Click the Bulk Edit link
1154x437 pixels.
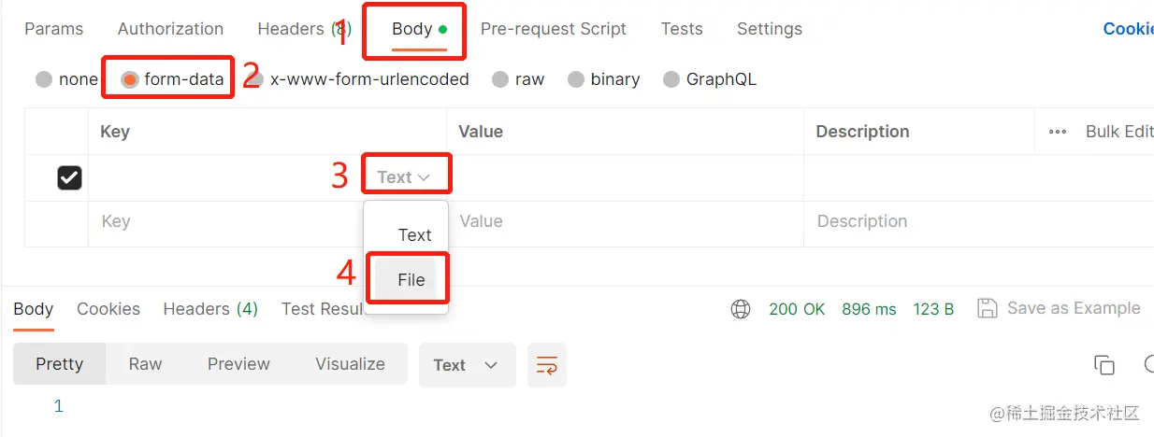tap(1118, 132)
